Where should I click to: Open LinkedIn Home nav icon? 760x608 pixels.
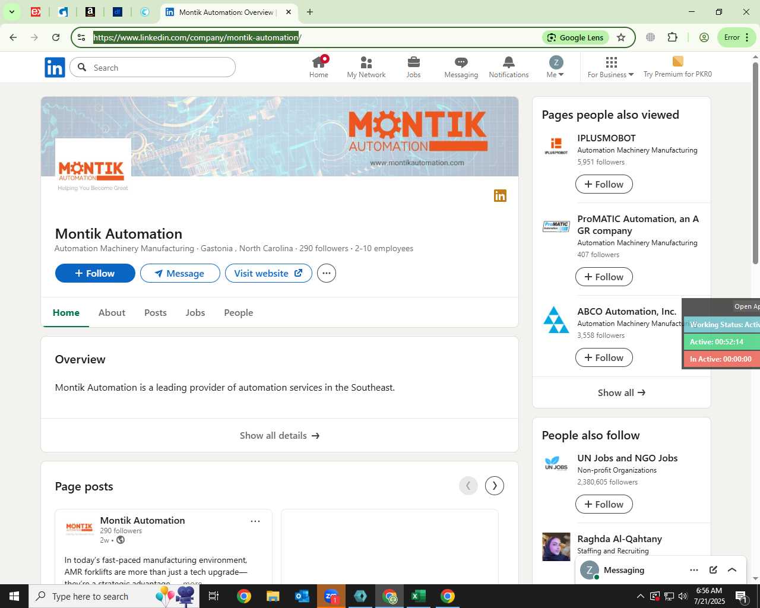click(x=319, y=67)
